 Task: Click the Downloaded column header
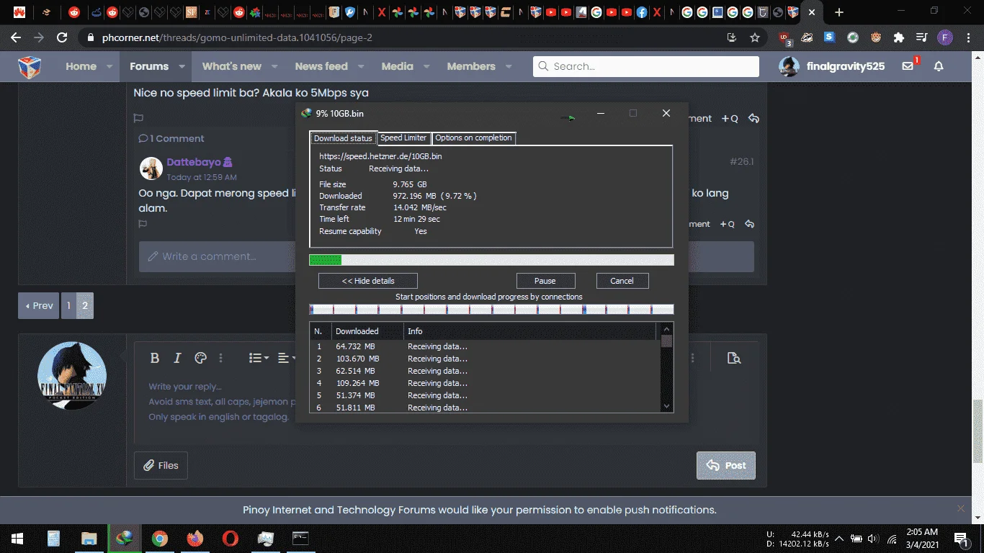click(367, 331)
